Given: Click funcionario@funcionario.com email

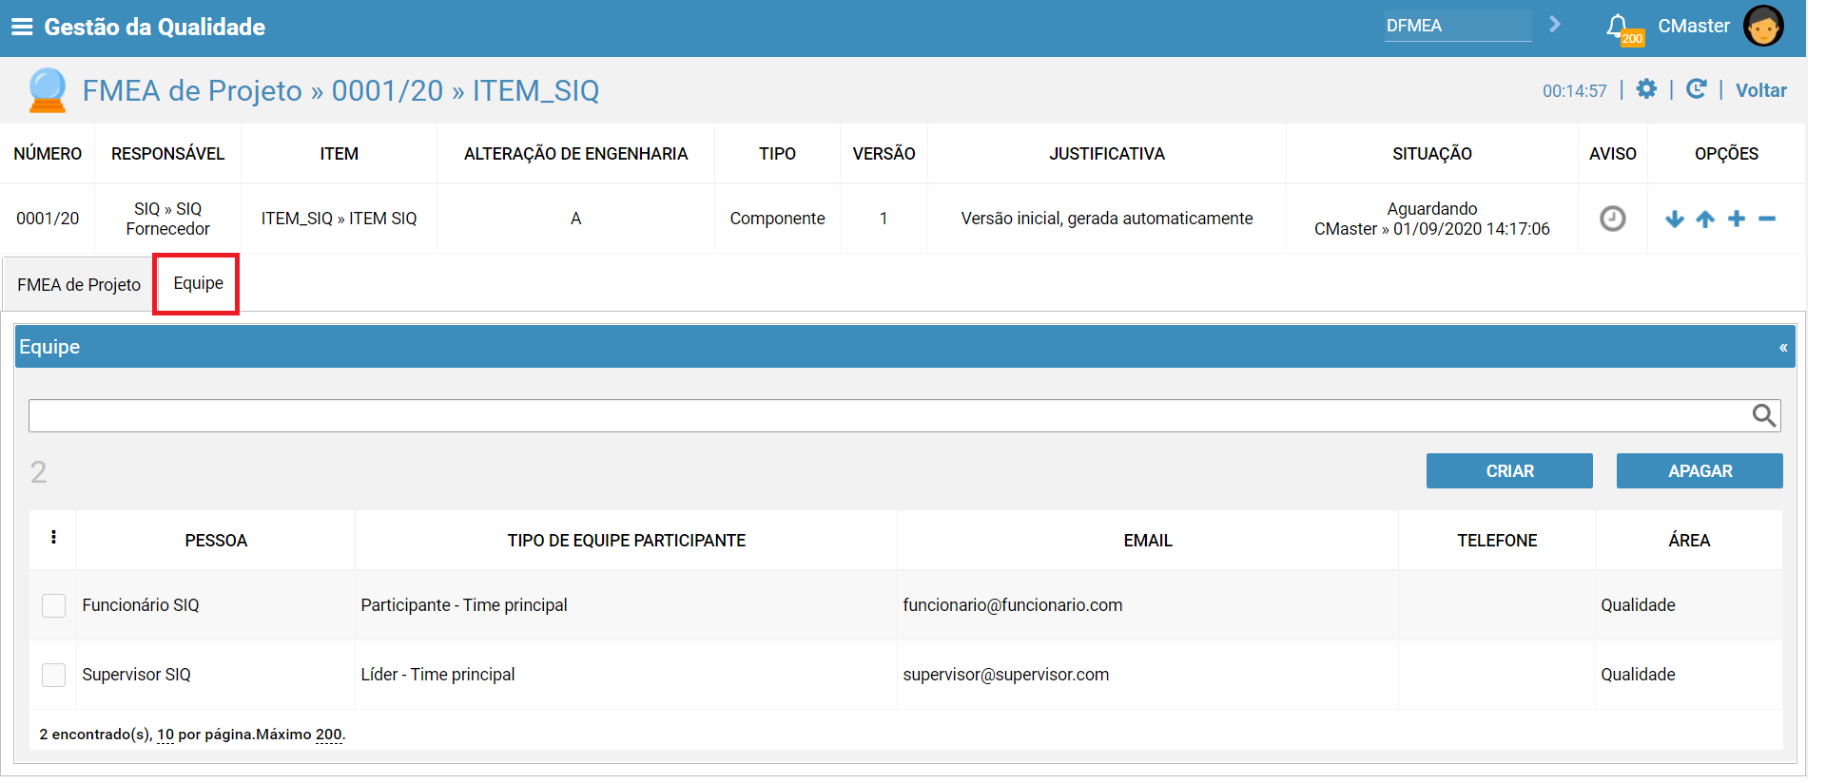Looking at the screenshot, I should tap(1013, 605).
